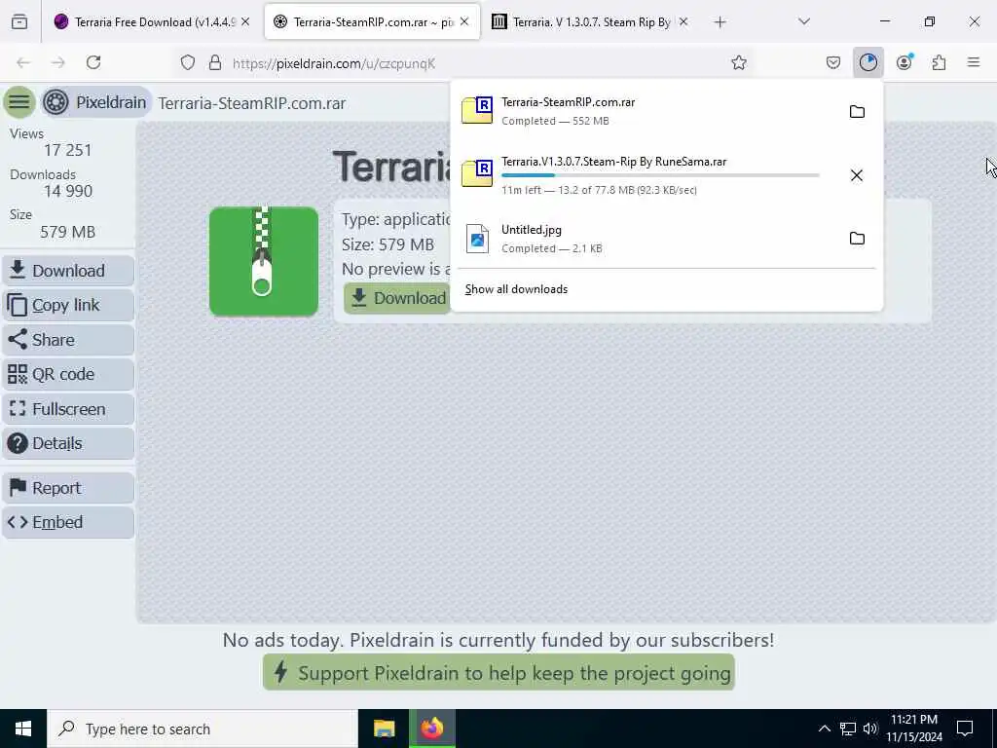Open the Firefox application menu
Viewport: 997px width, 748px height.
click(x=974, y=62)
